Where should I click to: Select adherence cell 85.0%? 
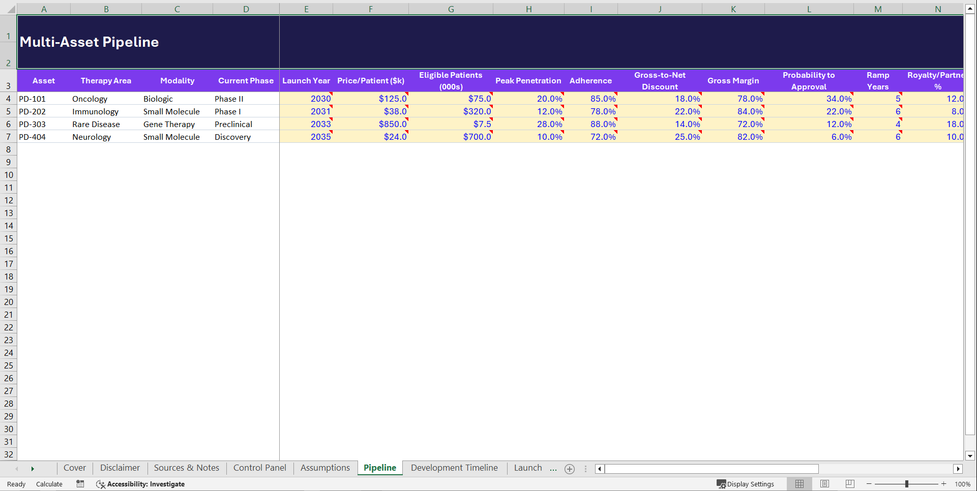591,99
